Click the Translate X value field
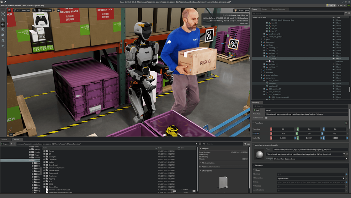 pos(283,129)
